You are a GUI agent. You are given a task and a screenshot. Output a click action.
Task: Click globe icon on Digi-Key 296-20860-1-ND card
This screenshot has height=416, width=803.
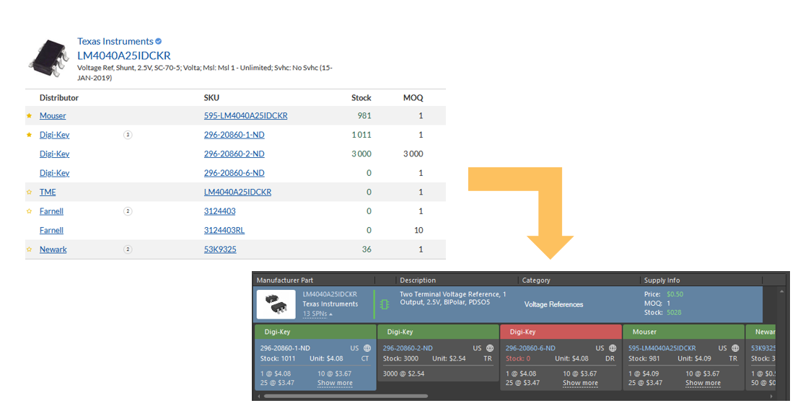367,348
